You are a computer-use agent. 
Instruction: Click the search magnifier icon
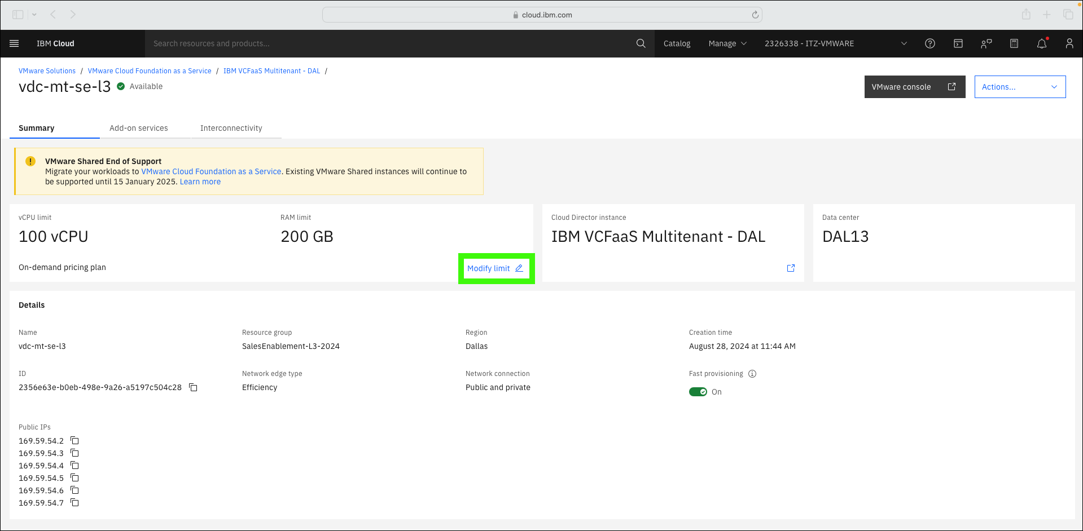point(641,43)
